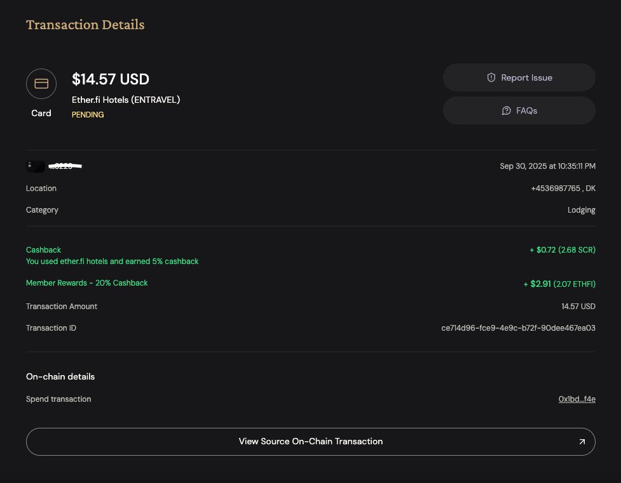621x483 pixels.
Task: Click the Spend transaction label
Action: tap(58, 399)
